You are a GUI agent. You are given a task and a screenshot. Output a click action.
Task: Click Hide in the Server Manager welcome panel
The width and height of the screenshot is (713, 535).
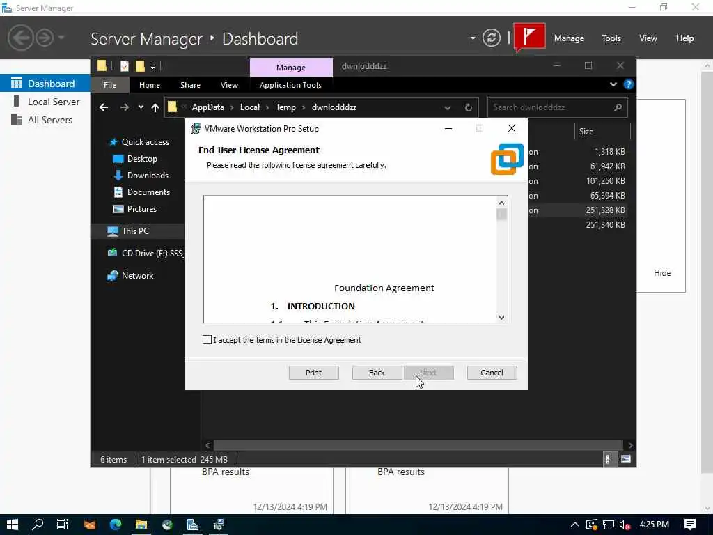click(x=662, y=273)
